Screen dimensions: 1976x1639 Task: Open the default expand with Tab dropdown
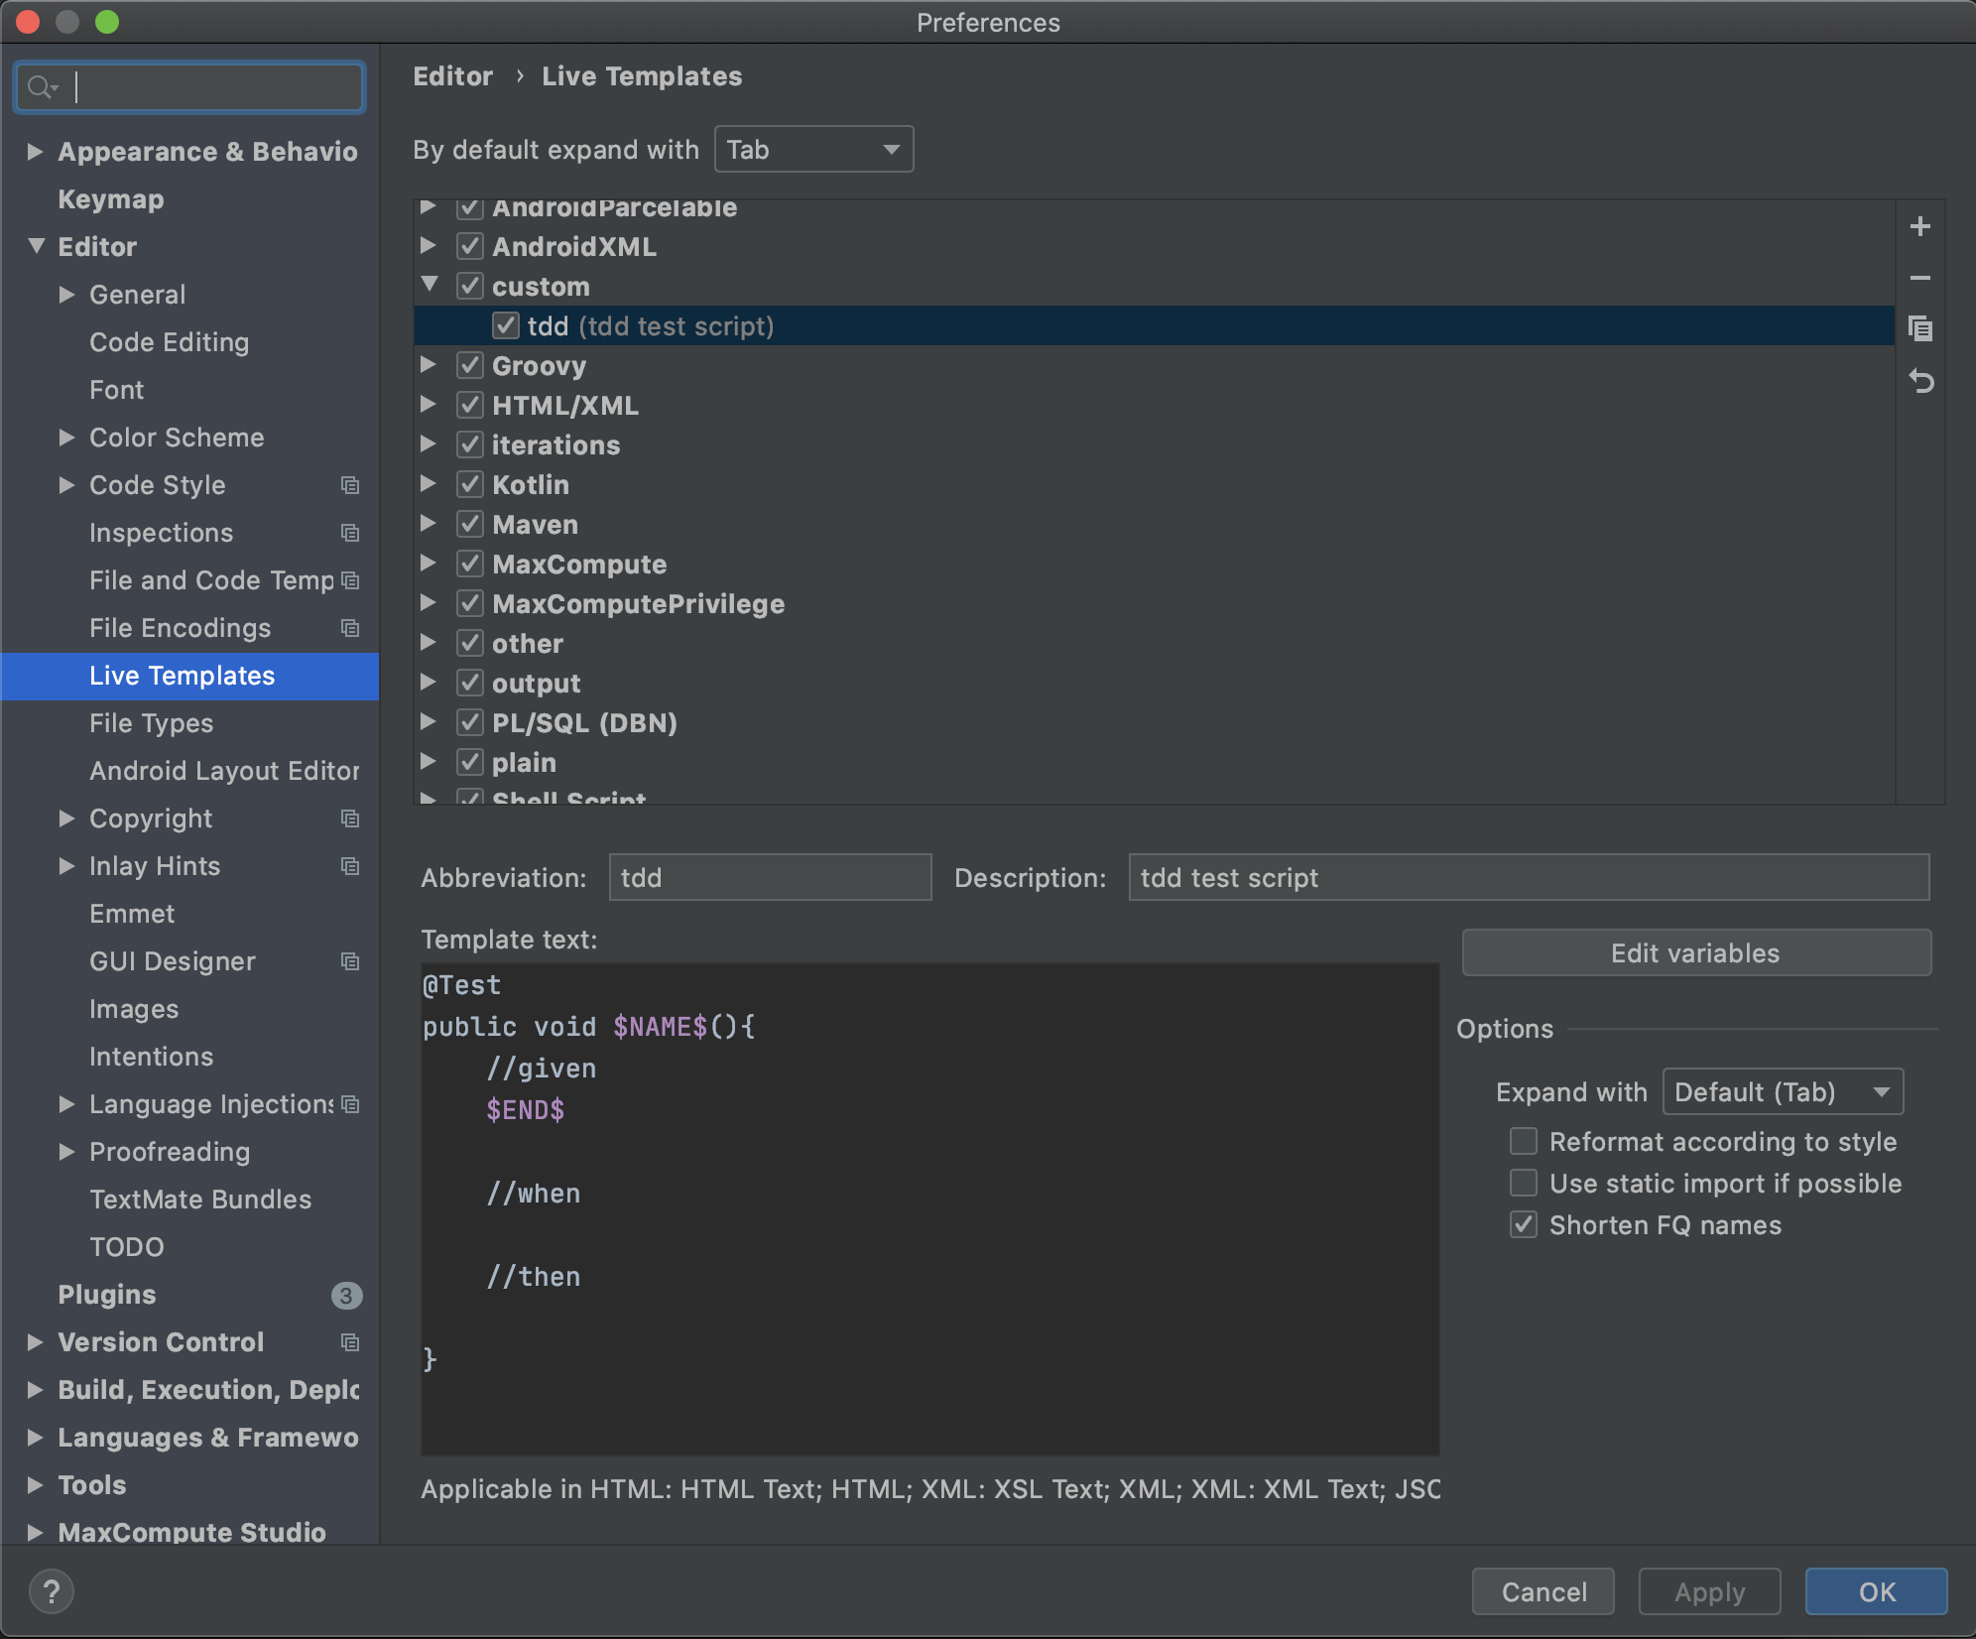tap(813, 150)
